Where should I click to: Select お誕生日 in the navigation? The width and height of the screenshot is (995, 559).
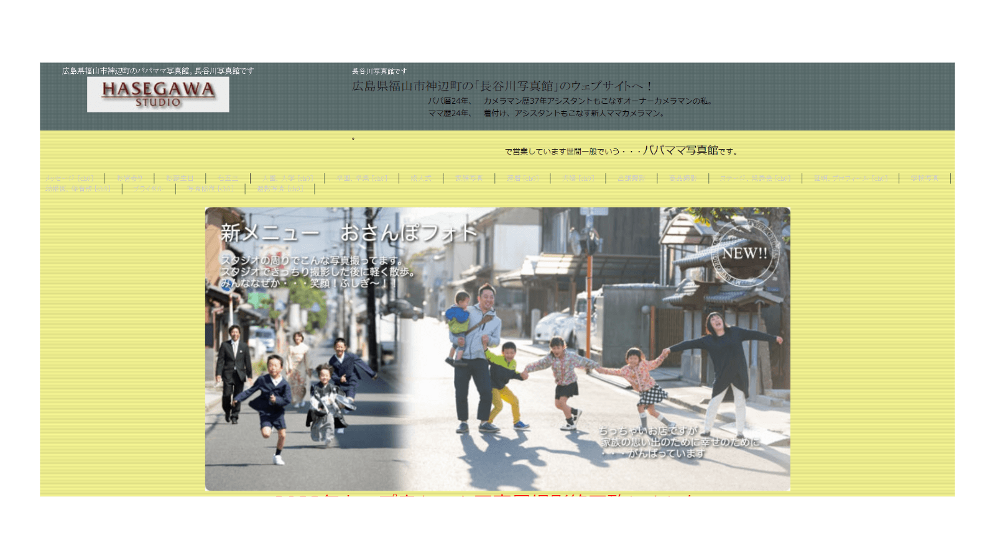click(x=180, y=178)
